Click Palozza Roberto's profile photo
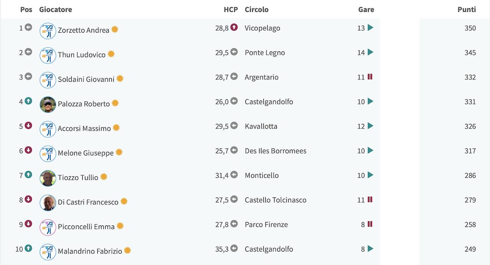 coord(48,105)
